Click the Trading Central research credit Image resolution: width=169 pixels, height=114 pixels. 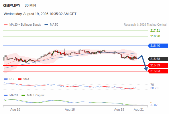[145, 25]
